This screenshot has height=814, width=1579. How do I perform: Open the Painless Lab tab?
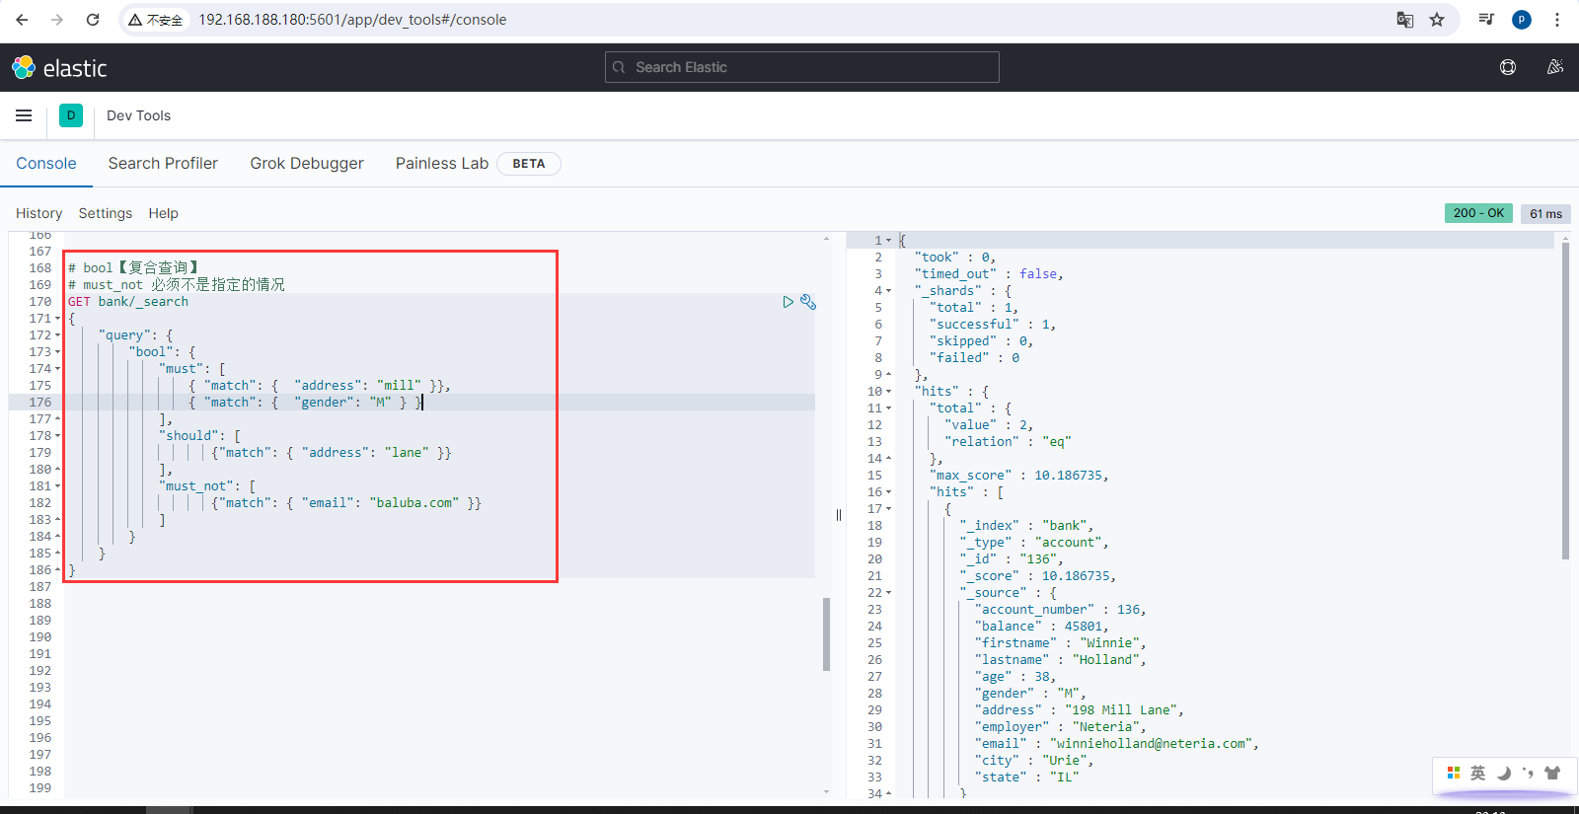pos(442,163)
